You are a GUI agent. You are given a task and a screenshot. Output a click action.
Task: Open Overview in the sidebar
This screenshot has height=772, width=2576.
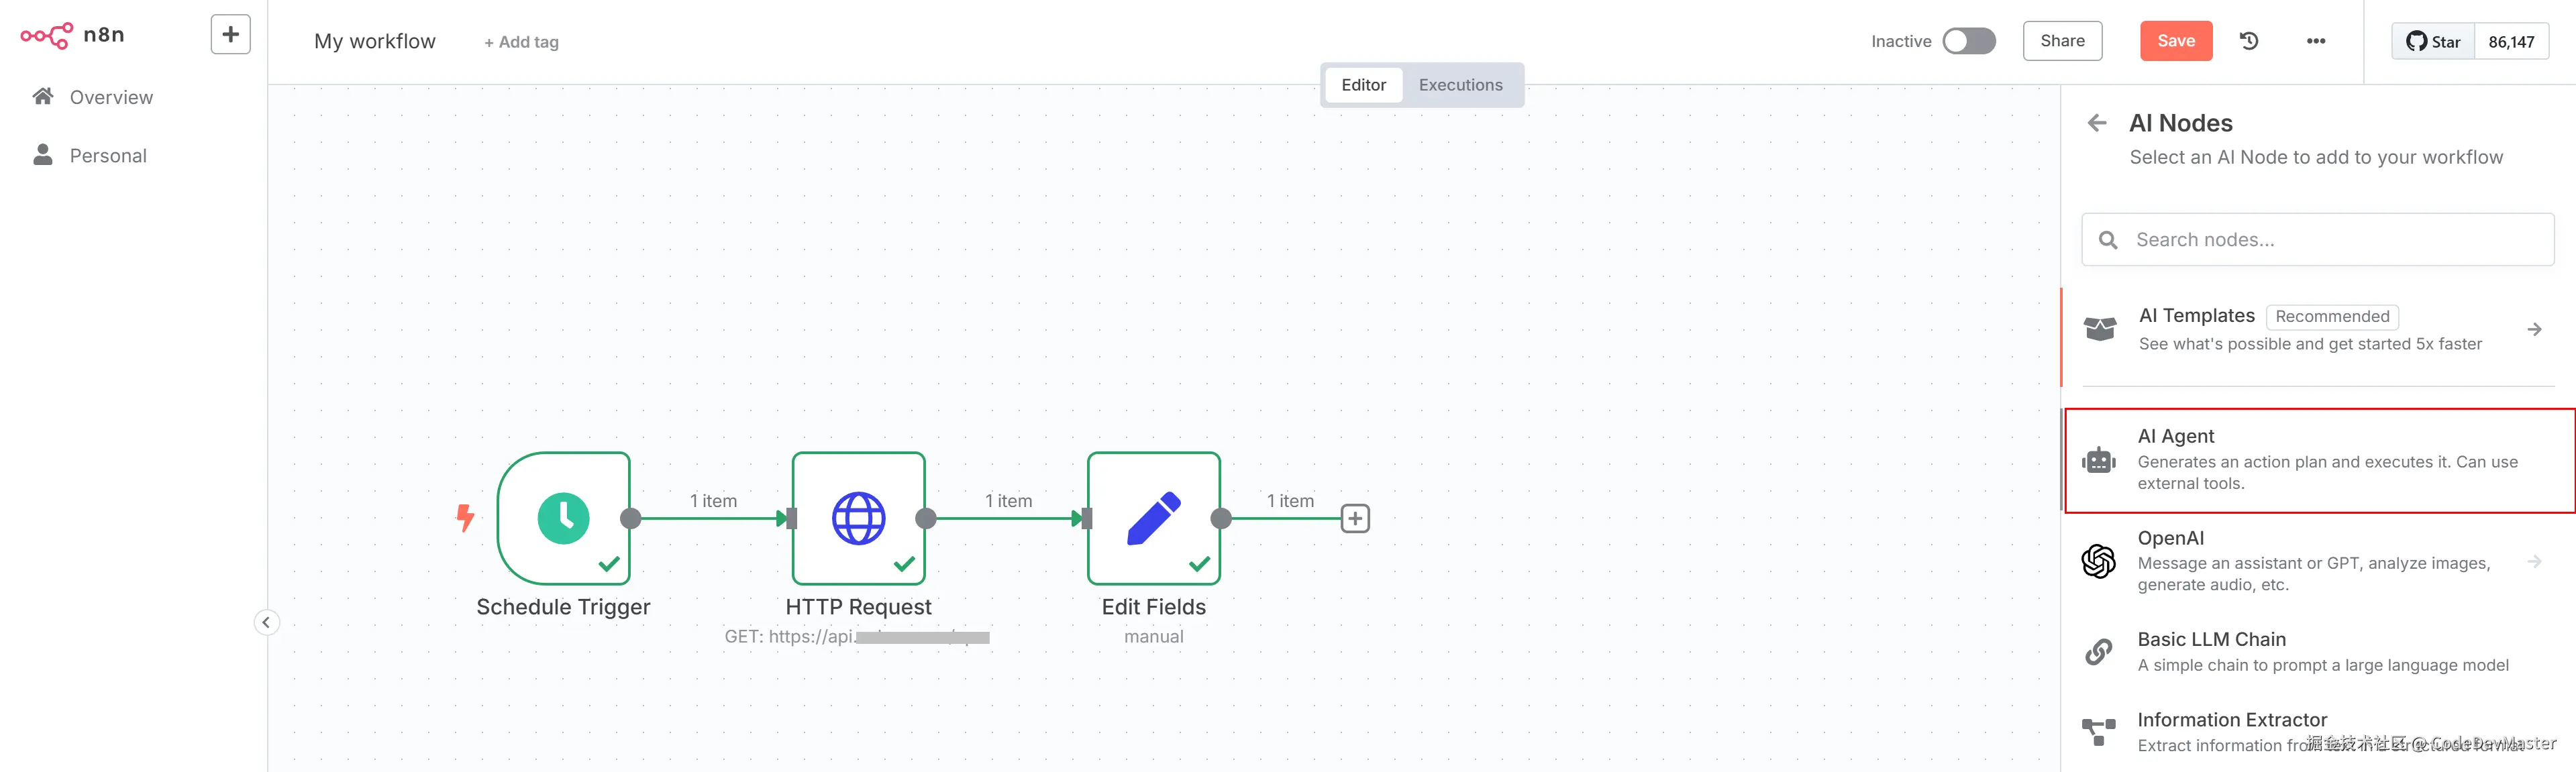click(111, 97)
